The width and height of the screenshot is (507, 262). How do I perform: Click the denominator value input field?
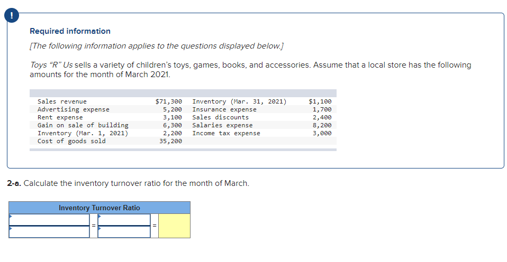pos(124,232)
